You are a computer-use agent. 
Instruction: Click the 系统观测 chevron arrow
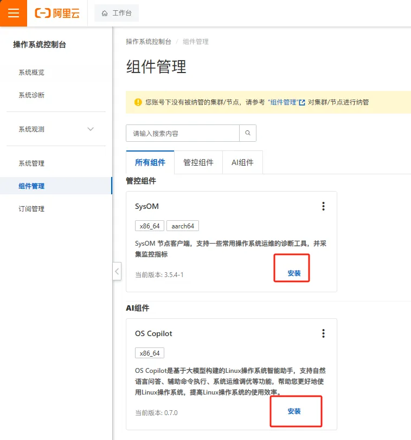pos(91,129)
